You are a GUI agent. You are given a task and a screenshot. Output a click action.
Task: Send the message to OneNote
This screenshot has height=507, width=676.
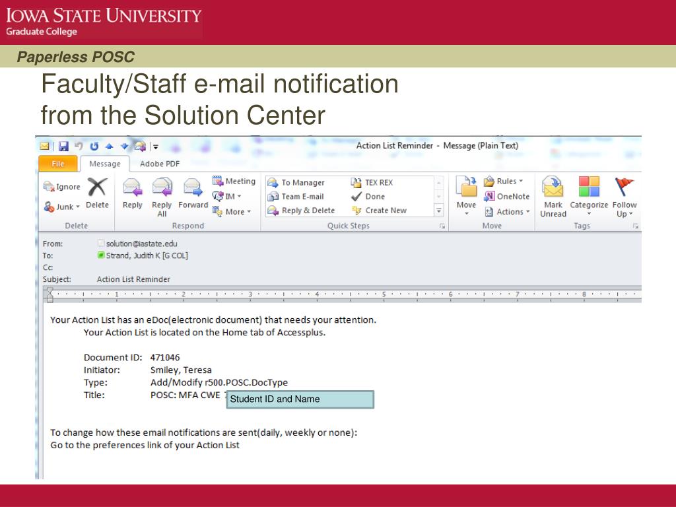(506, 197)
